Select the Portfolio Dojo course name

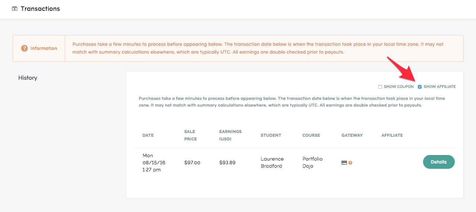(x=312, y=162)
